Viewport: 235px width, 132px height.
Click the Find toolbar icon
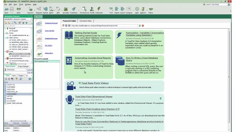(111, 9)
